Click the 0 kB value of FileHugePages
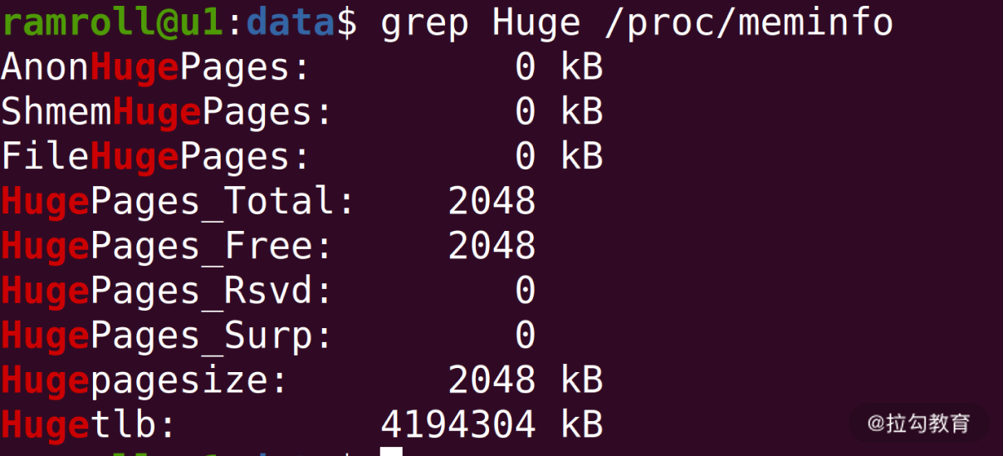The width and height of the screenshot is (1003, 456). [558, 157]
